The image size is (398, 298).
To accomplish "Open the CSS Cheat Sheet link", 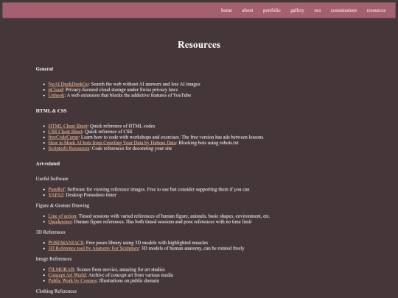I will tap(66, 132).
